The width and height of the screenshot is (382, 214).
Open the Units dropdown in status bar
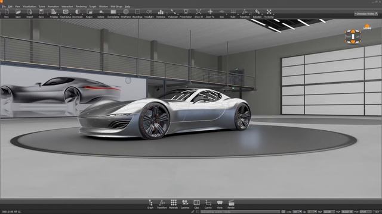pos(297,212)
